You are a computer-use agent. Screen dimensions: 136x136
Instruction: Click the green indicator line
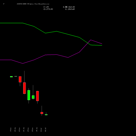click(57, 31)
